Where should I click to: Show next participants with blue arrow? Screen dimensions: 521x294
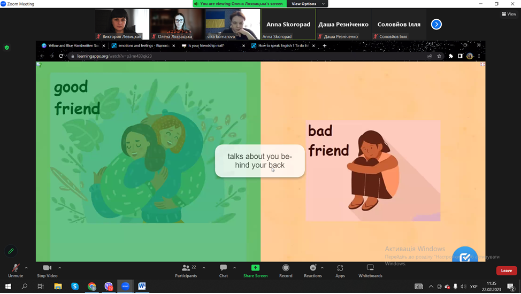[436, 24]
